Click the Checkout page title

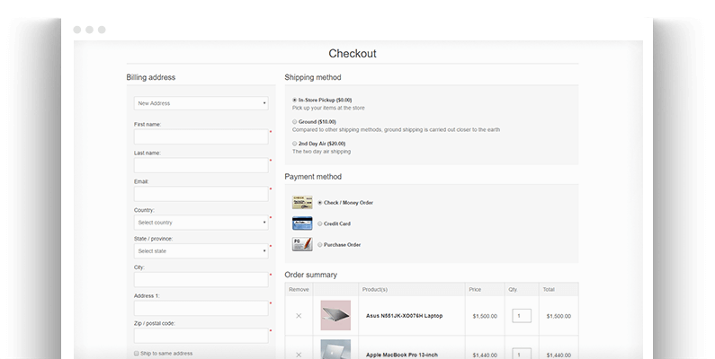click(353, 53)
